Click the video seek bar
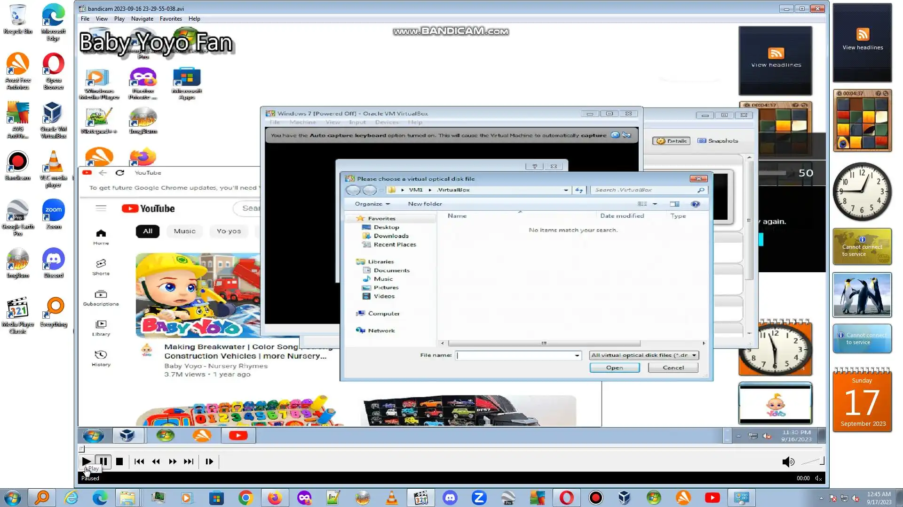903x507 pixels. (451, 449)
